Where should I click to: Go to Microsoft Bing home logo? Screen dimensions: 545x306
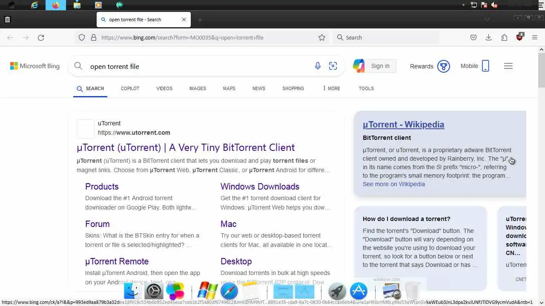(x=35, y=66)
